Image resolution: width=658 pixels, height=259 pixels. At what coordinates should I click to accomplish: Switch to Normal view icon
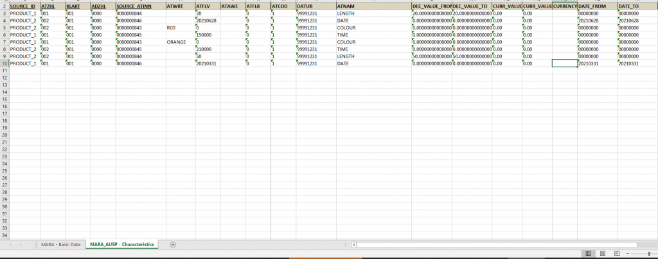coord(588,254)
